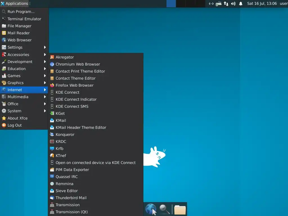Select Open on connected device via KDE Connect
288x216 pixels.
point(96,163)
